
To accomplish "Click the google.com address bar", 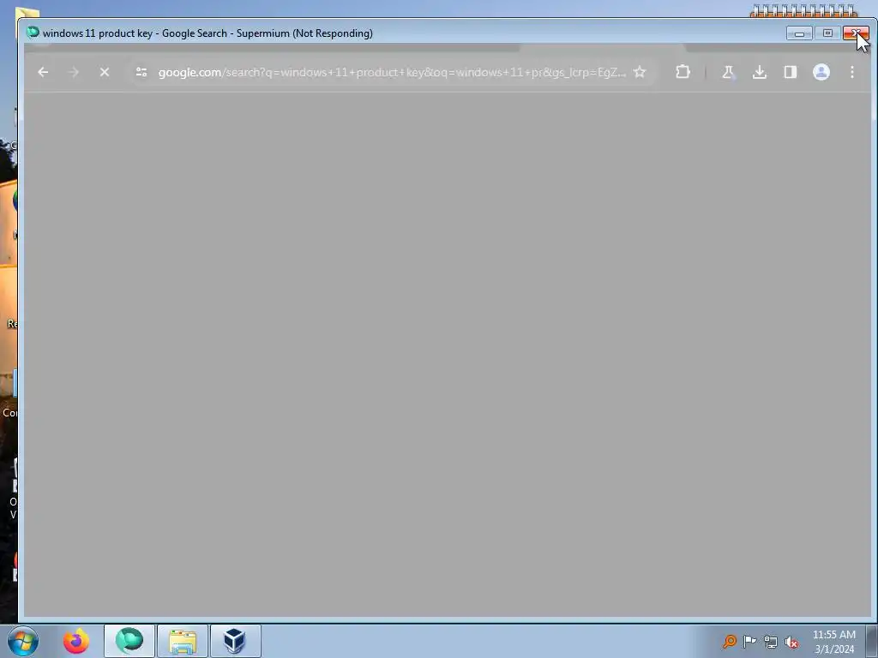I will (391, 72).
